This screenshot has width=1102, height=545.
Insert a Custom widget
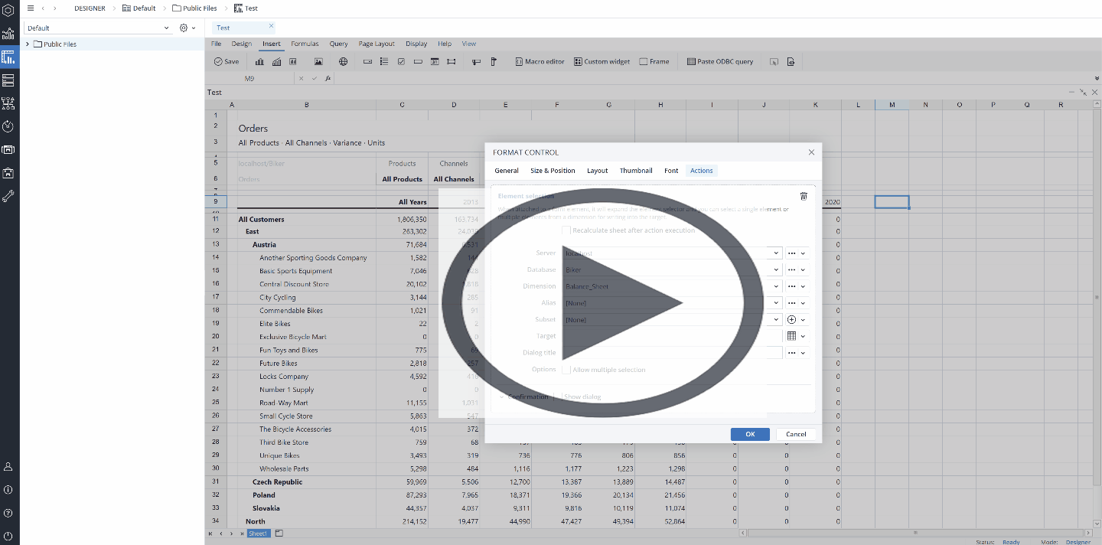point(602,61)
